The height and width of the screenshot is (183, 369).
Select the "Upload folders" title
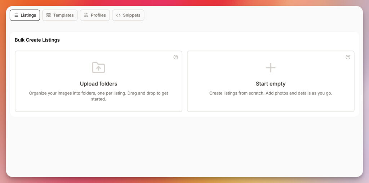[98, 84]
